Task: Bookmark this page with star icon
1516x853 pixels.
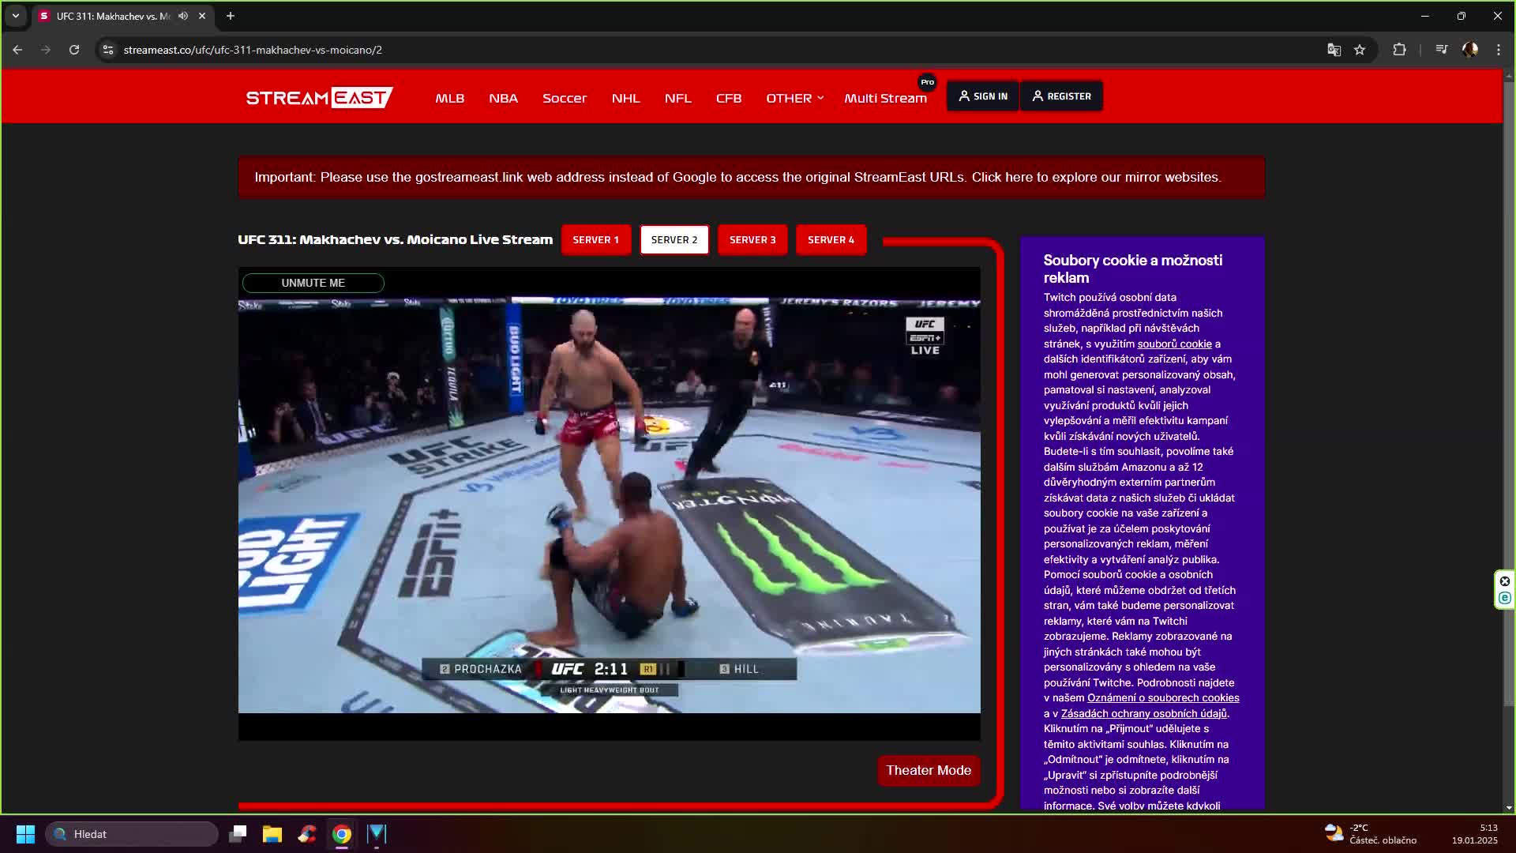Action: click(x=1360, y=50)
